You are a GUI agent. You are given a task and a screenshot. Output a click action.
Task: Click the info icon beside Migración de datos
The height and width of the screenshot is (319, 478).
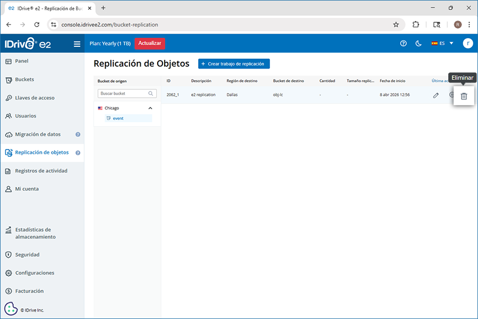point(78,135)
